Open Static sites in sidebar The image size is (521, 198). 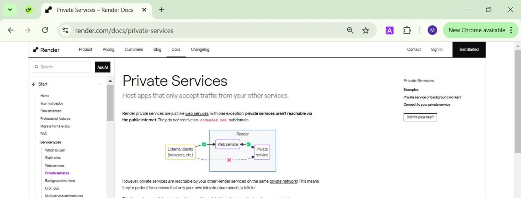click(53, 158)
